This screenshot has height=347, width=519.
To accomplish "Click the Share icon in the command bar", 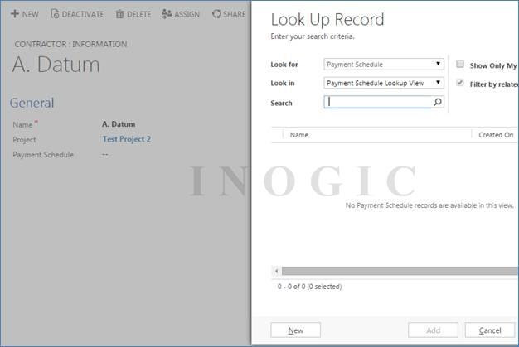I will click(216, 14).
